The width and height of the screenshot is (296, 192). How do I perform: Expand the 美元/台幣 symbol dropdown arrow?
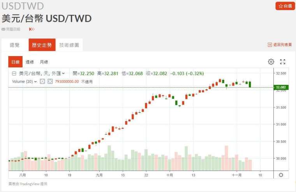point(63,74)
